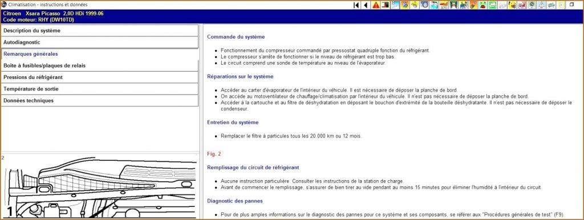
Task: Click the blue brake disc icon
Action: coord(424,5)
